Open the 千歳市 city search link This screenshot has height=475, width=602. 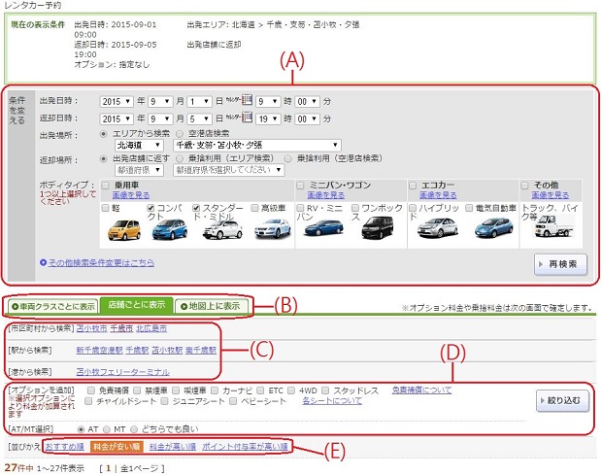point(121,328)
